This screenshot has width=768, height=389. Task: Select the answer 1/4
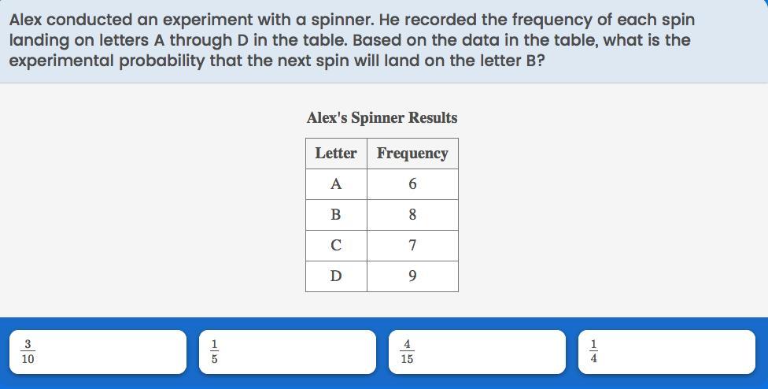click(x=666, y=352)
